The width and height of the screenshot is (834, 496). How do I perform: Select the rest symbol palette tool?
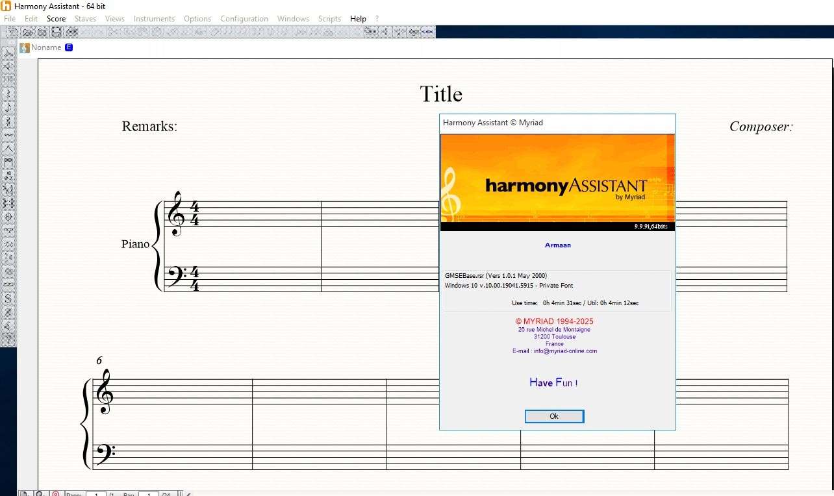pos(8,93)
